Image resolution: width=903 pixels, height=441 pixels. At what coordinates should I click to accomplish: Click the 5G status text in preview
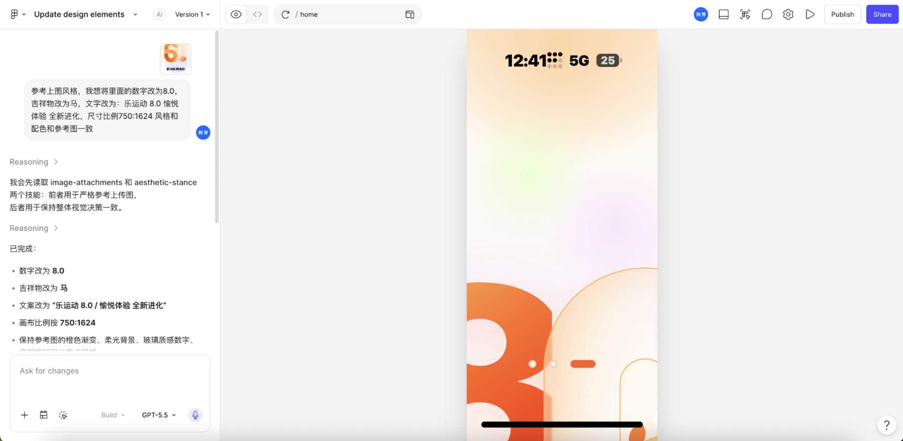point(579,61)
